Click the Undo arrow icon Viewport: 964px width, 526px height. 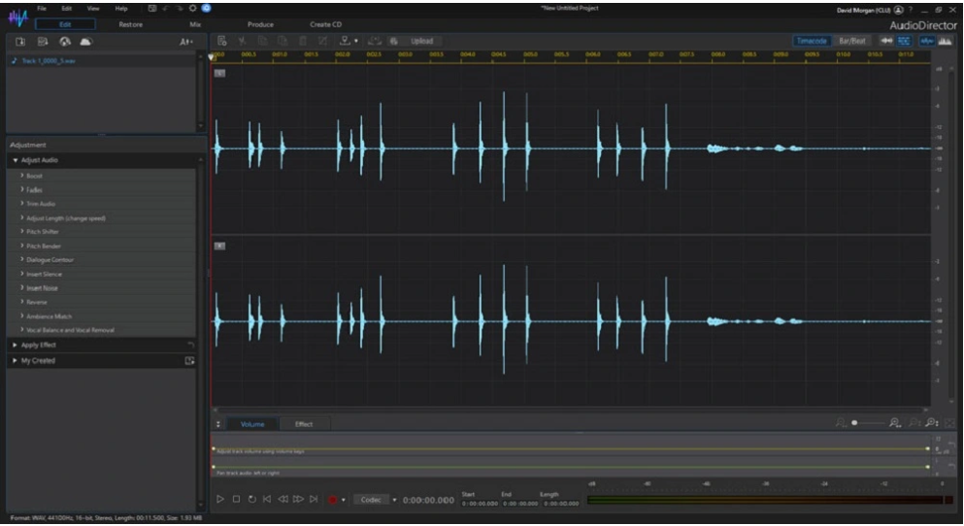click(x=165, y=9)
